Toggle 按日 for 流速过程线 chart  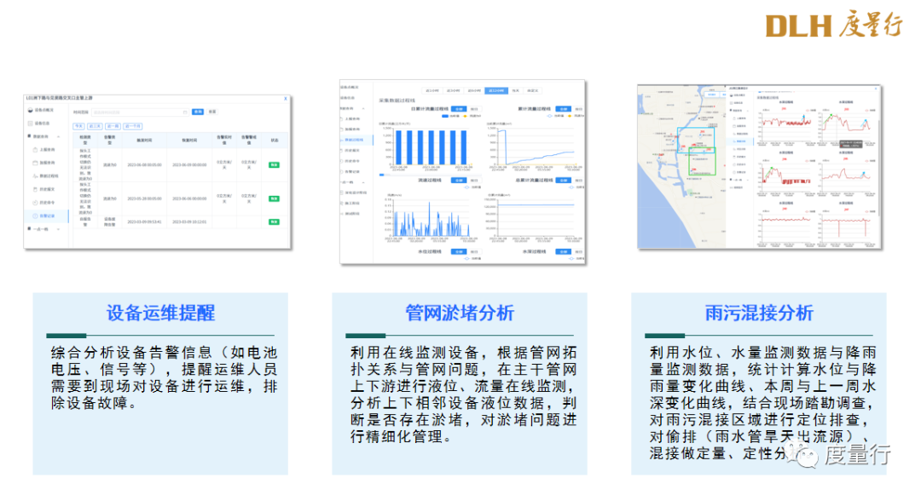pos(474,180)
